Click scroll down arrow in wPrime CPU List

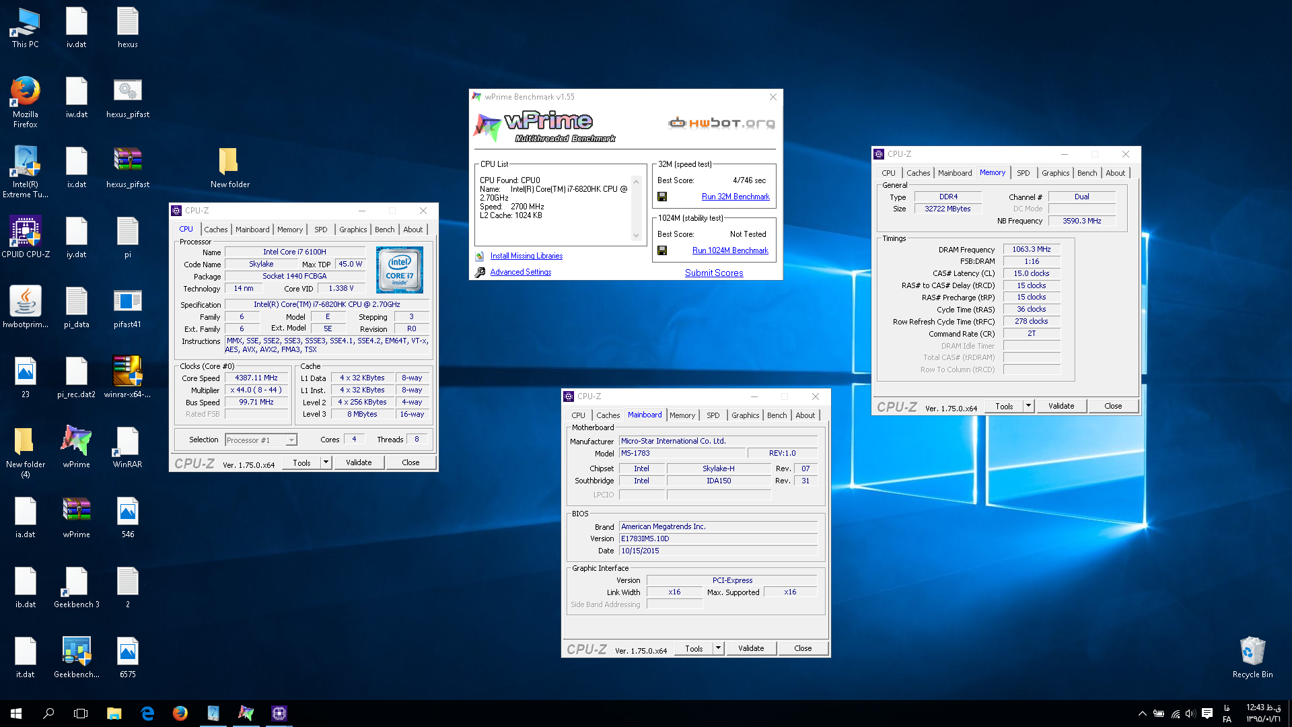(636, 236)
